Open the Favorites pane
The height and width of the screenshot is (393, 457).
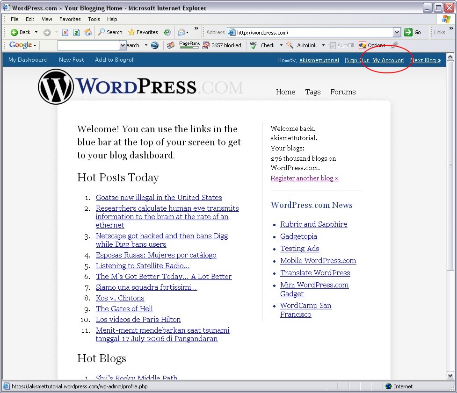(143, 32)
